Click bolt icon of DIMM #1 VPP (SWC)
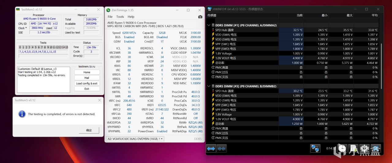This screenshot has width=392, height=163. coord(213,44)
